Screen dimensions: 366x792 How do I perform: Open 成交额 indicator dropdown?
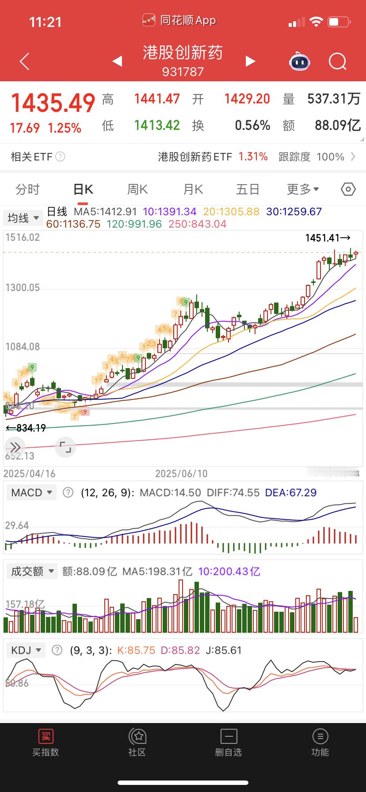32,571
